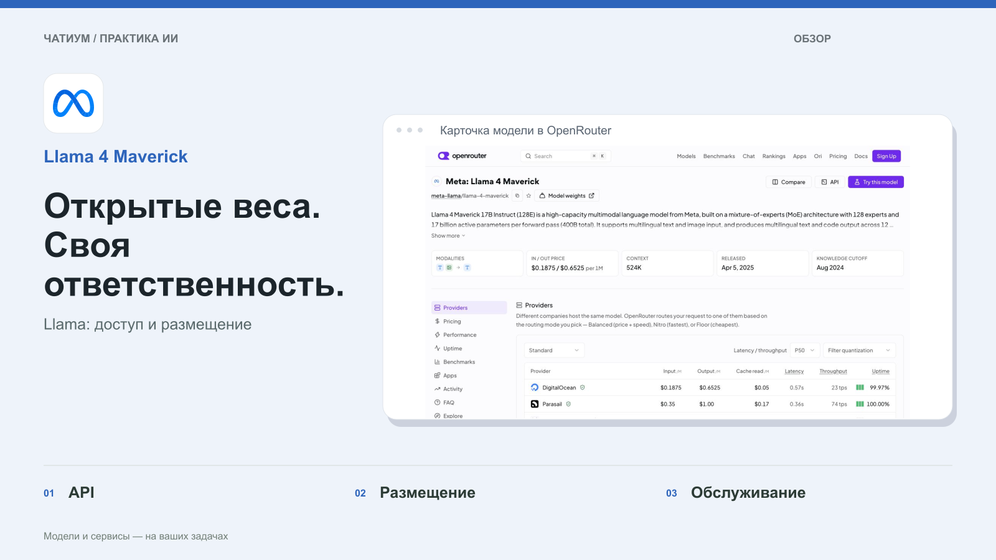The height and width of the screenshot is (560, 996).
Task: Click the OpenRouter logo
Action: pyautogui.click(x=462, y=156)
